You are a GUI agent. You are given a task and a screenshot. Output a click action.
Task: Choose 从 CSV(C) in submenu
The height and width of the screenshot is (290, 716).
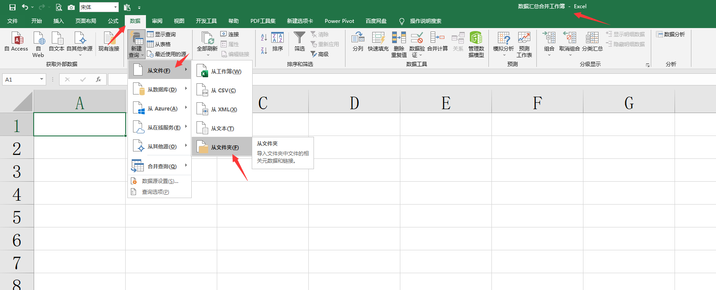click(x=222, y=90)
